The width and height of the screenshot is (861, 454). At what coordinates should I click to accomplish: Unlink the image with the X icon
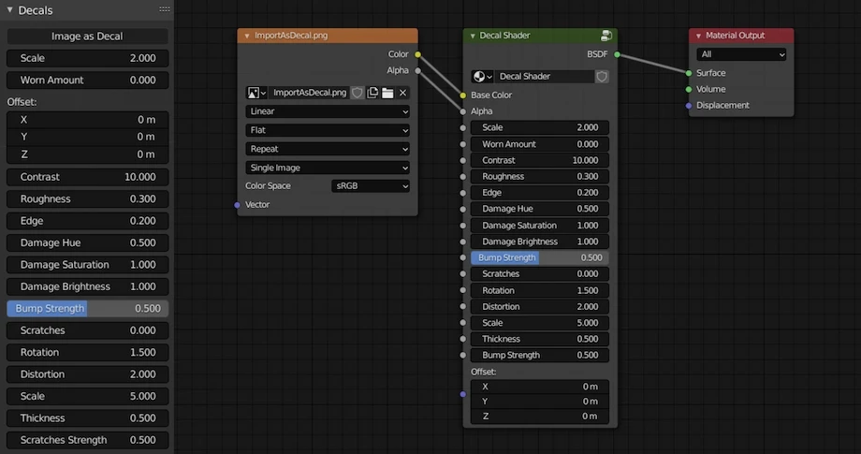402,93
